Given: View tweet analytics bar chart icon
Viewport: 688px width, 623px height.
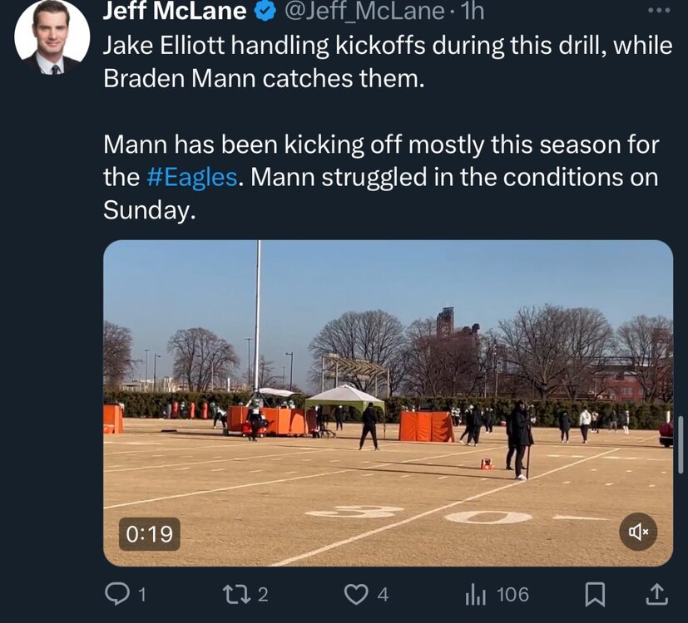Looking at the screenshot, I should [476, 595].
